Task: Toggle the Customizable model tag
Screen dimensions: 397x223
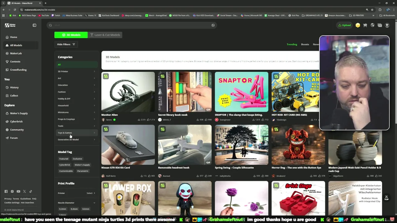Action: tap(66, 171)
